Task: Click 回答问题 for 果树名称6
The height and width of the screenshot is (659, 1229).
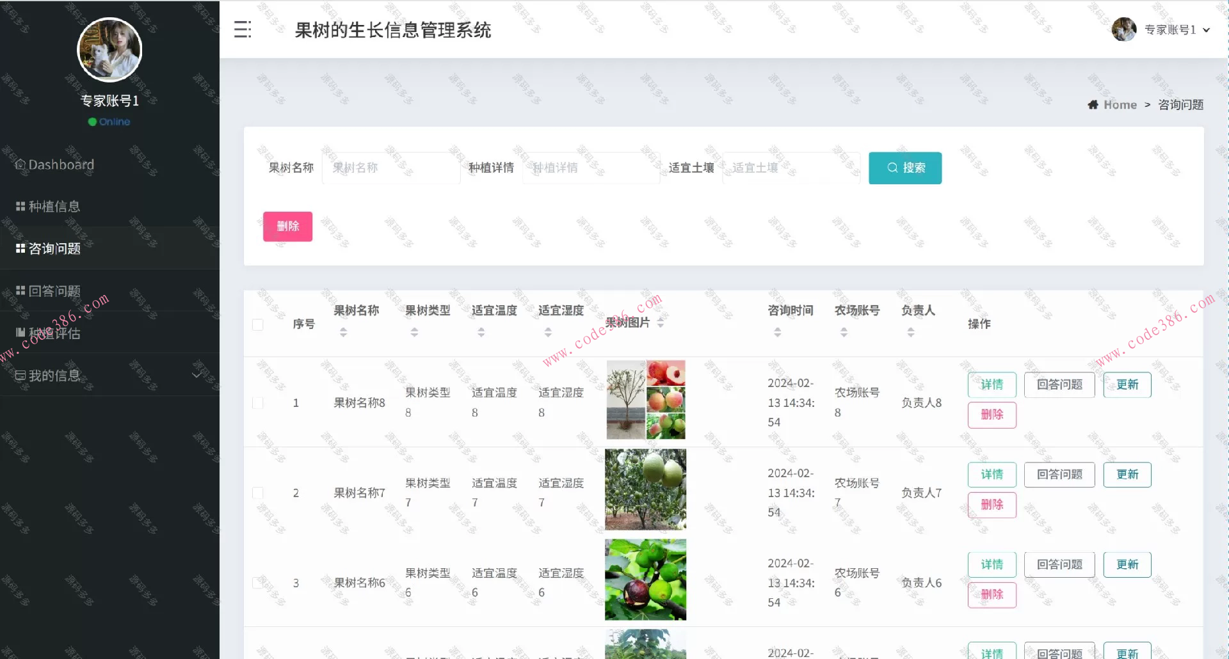Action: (x=1059, y=564)
